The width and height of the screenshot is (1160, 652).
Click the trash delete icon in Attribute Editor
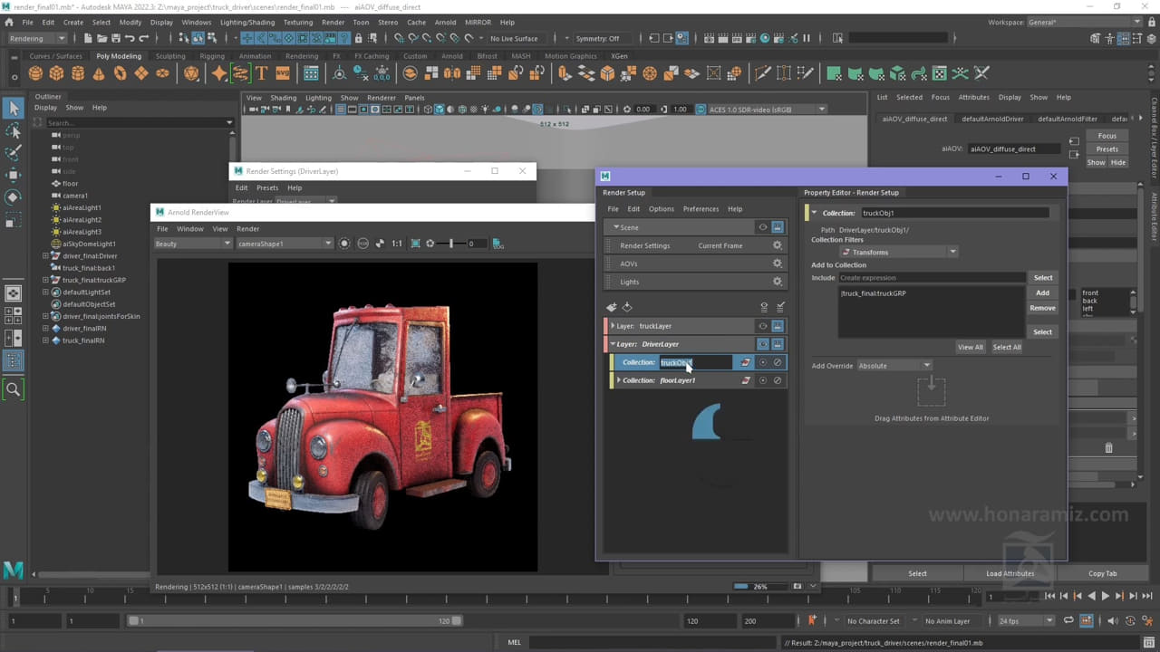tap(1108, 447)
